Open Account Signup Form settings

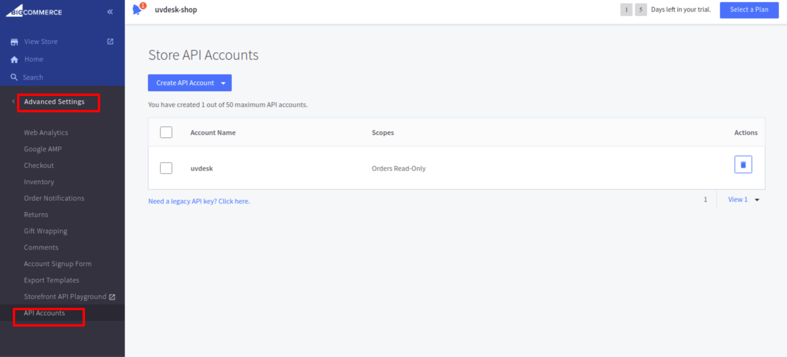click(58, 263)
